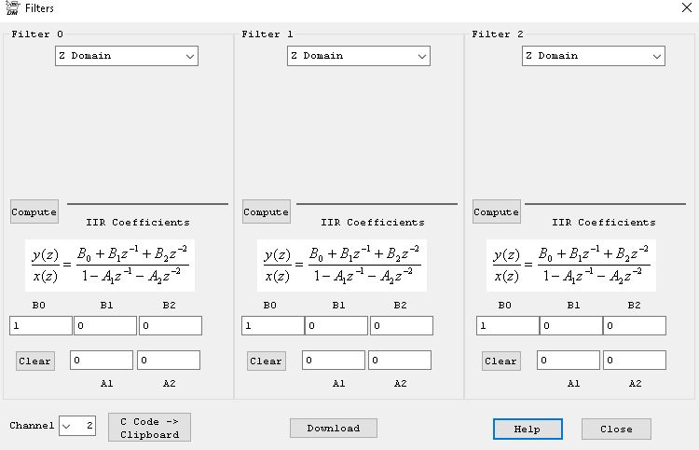Focus Filter 2 A2 coefficient field
The width and height of the screenshot is (699, 450).
coord(635,360)
